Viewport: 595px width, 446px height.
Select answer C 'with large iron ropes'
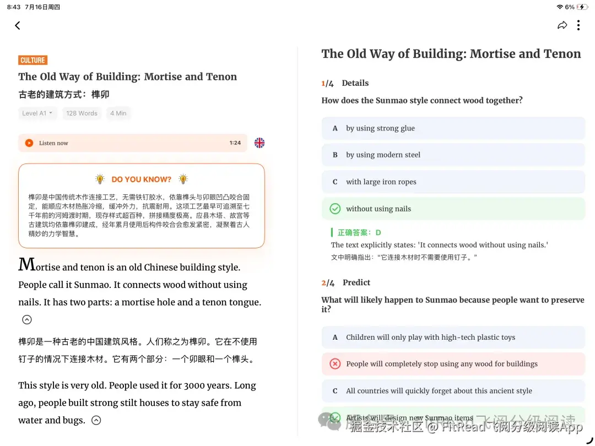[x=453, y=182]
